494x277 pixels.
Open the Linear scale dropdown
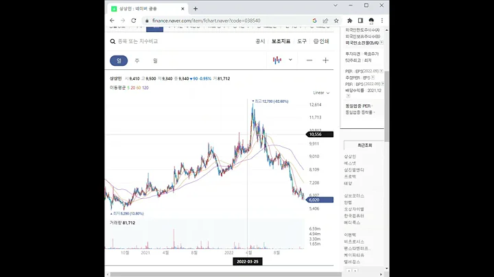(x=321, y=93)
